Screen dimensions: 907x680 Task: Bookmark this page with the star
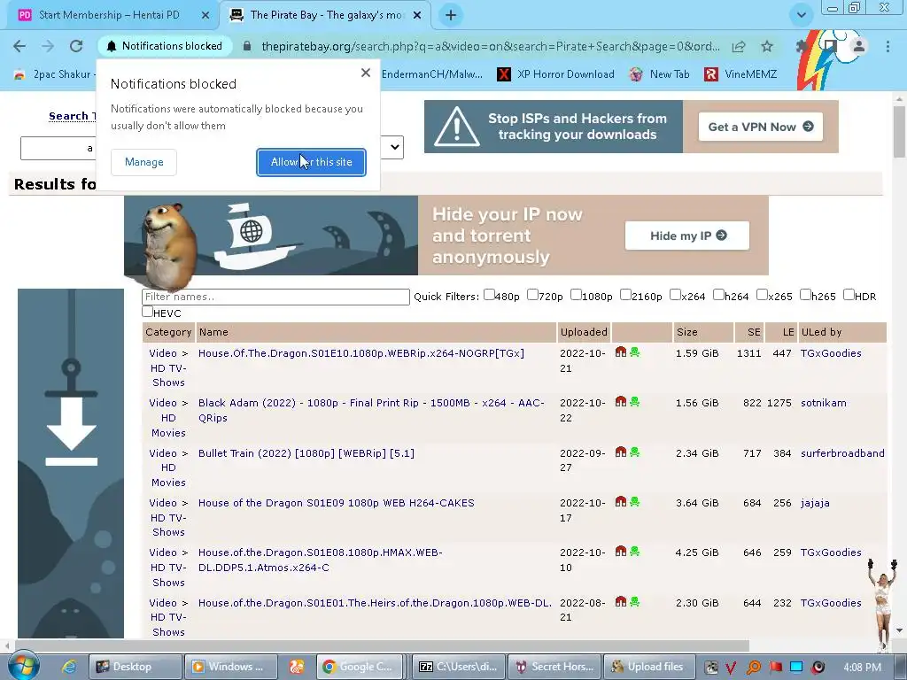pos(767,46)
